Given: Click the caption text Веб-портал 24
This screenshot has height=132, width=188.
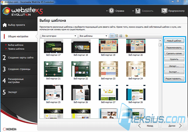Looking at the screenshot, I should [x=136, y=79].
